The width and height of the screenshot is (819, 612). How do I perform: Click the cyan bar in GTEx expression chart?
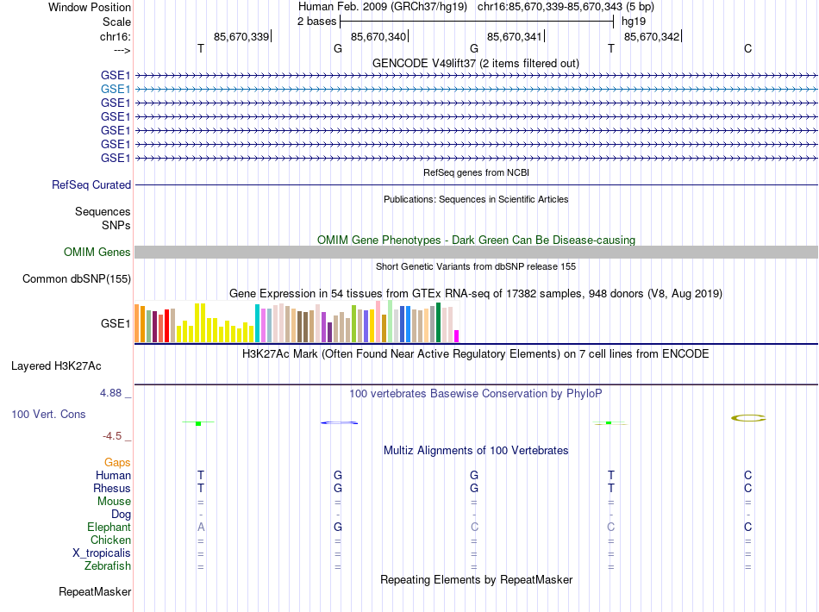[258, 324]
